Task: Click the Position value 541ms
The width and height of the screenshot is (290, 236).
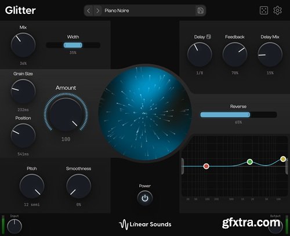Action: [x=23, y=154]
